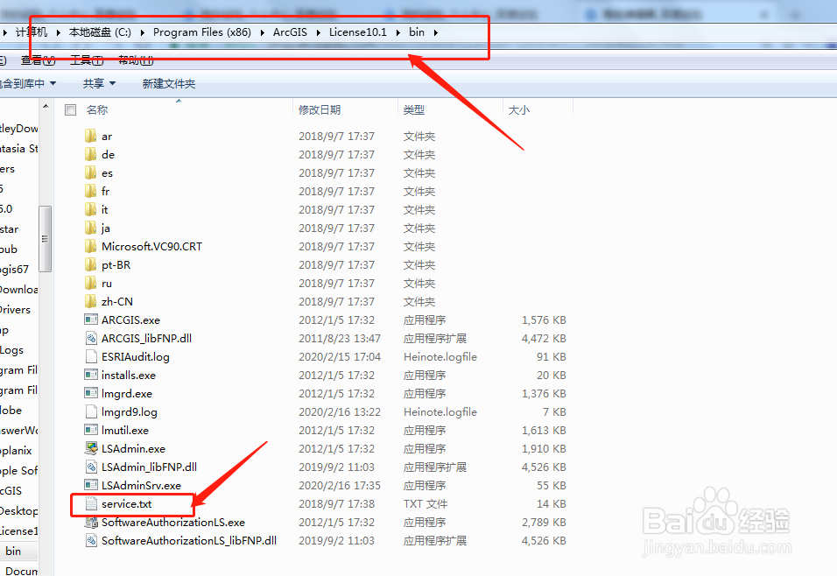Image resolution: width=837 pixels, height=576 pixels.
Task: Click the lmgrd9.log file icon
Action: (x=91, y=411)
